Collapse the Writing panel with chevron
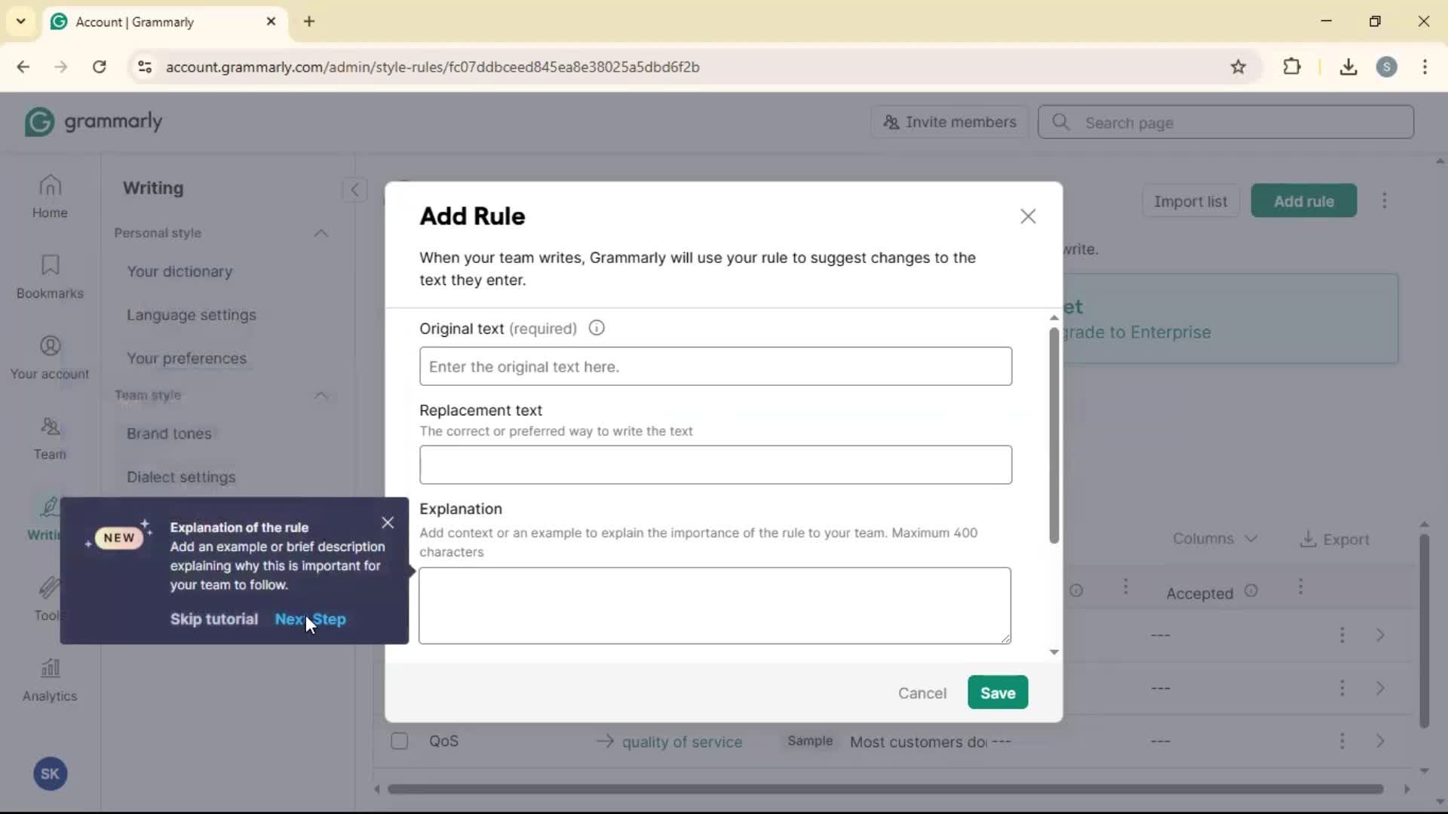The width and height of the screenshot is (1448, 814). pos(354,189)
